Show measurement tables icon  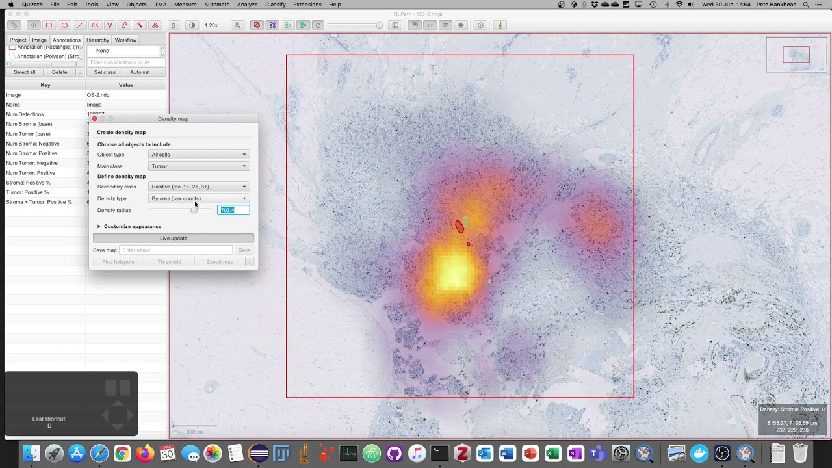tap(395, 25)
